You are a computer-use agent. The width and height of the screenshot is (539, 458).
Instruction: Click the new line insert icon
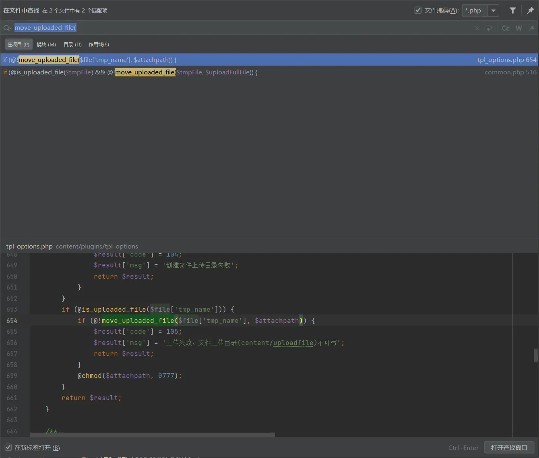pos(489,28)
